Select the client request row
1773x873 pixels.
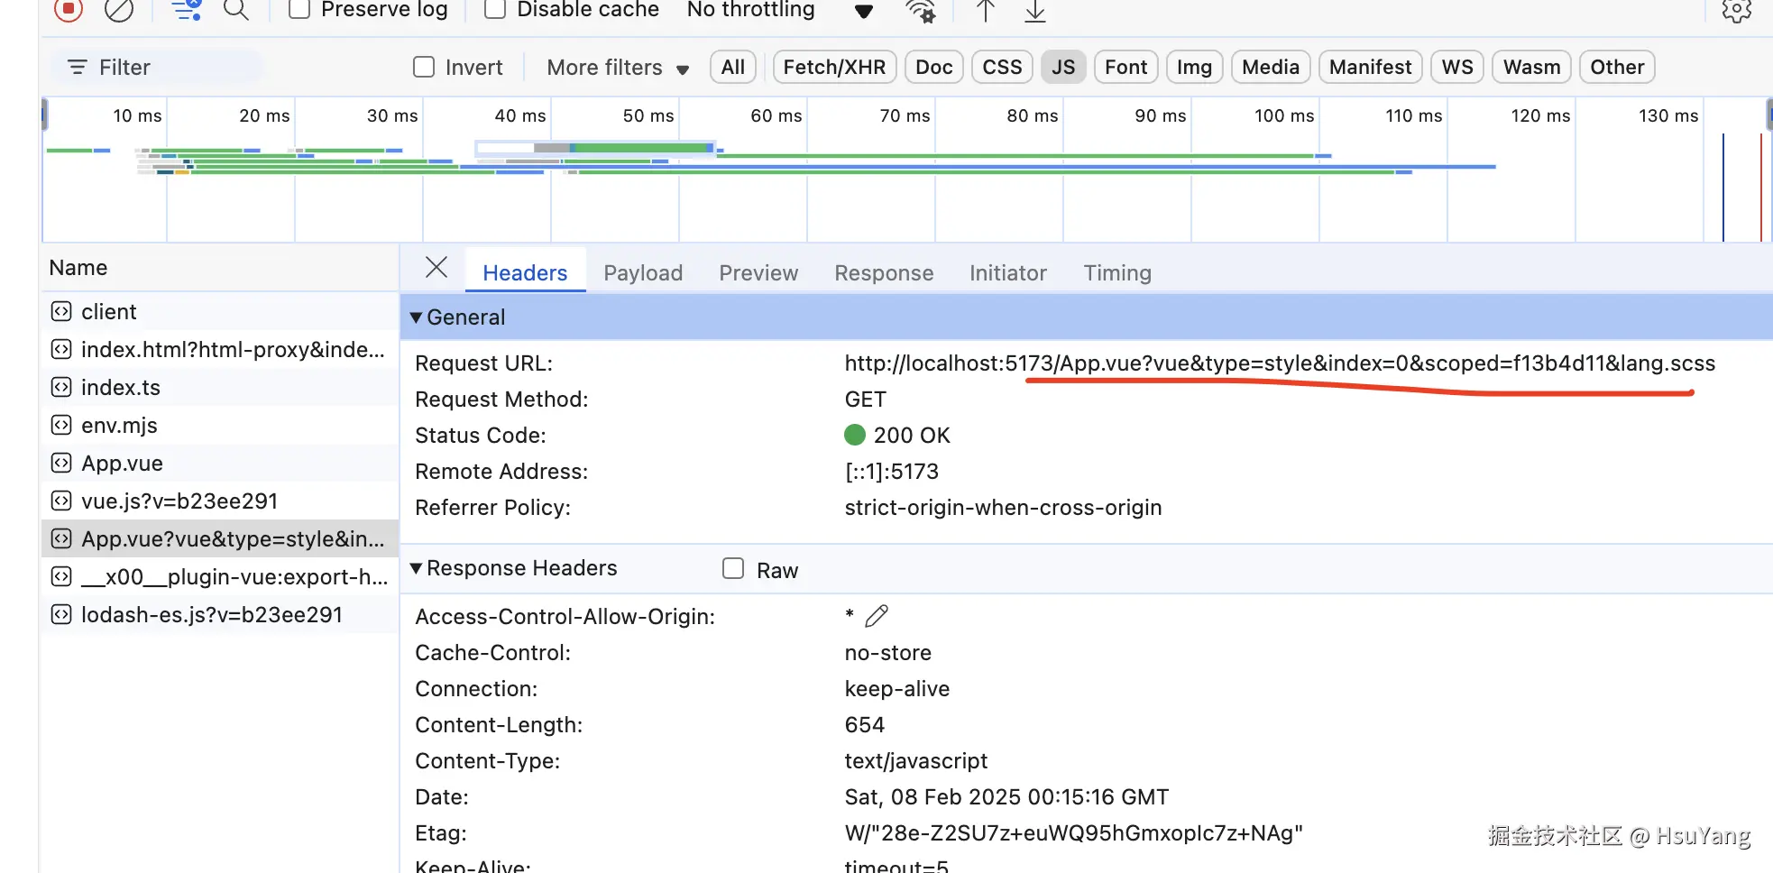coord(219,312)
